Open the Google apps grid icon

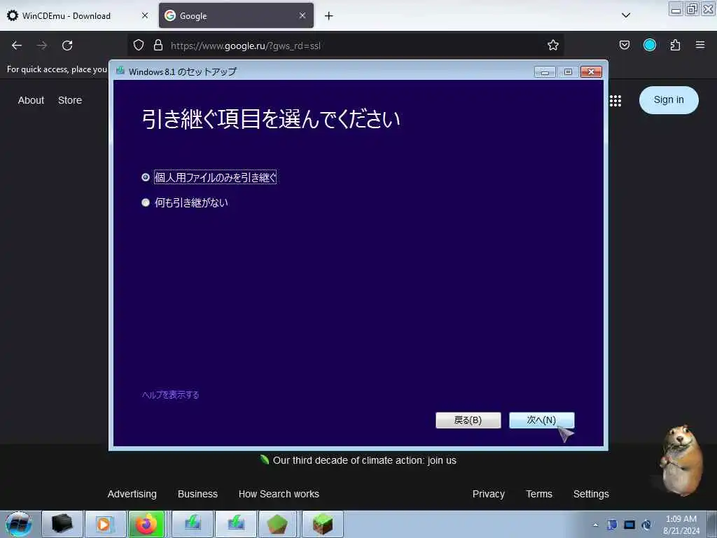(615, 101)
